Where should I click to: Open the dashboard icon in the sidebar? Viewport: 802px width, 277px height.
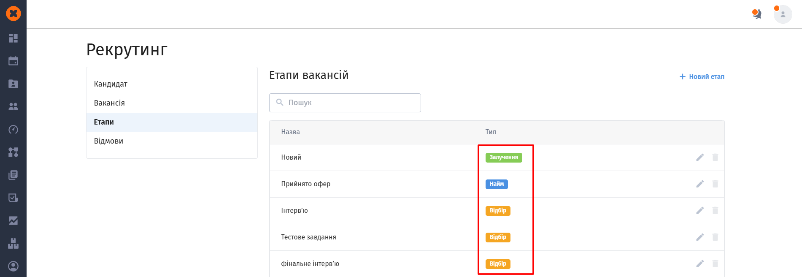coord(13,38)
